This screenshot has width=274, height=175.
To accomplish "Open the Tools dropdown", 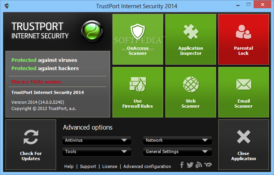I will click(97, 152).
